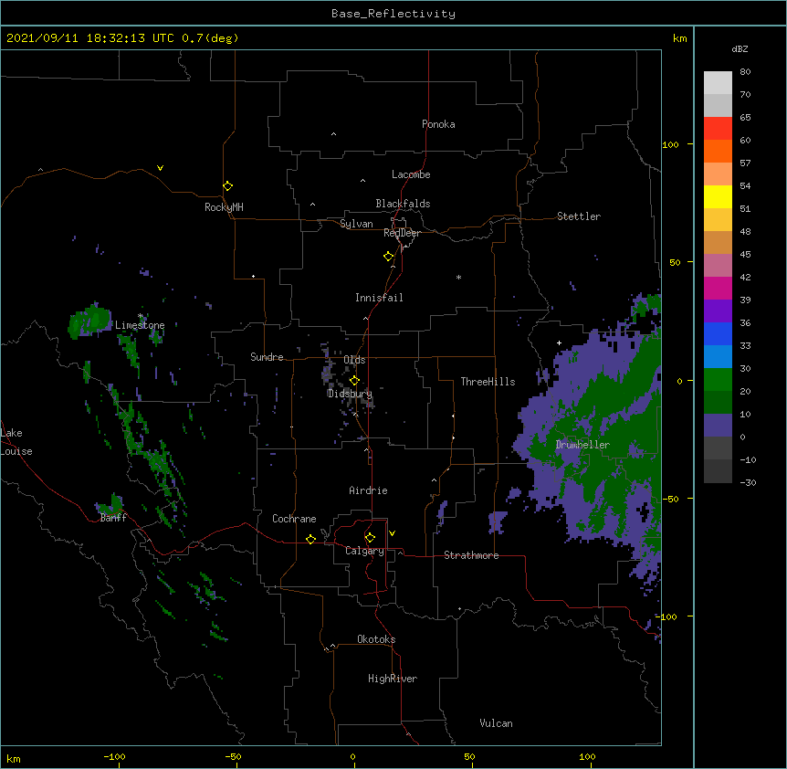Click the Drumheller city label
787x769 pixels.
pos(582,445)
